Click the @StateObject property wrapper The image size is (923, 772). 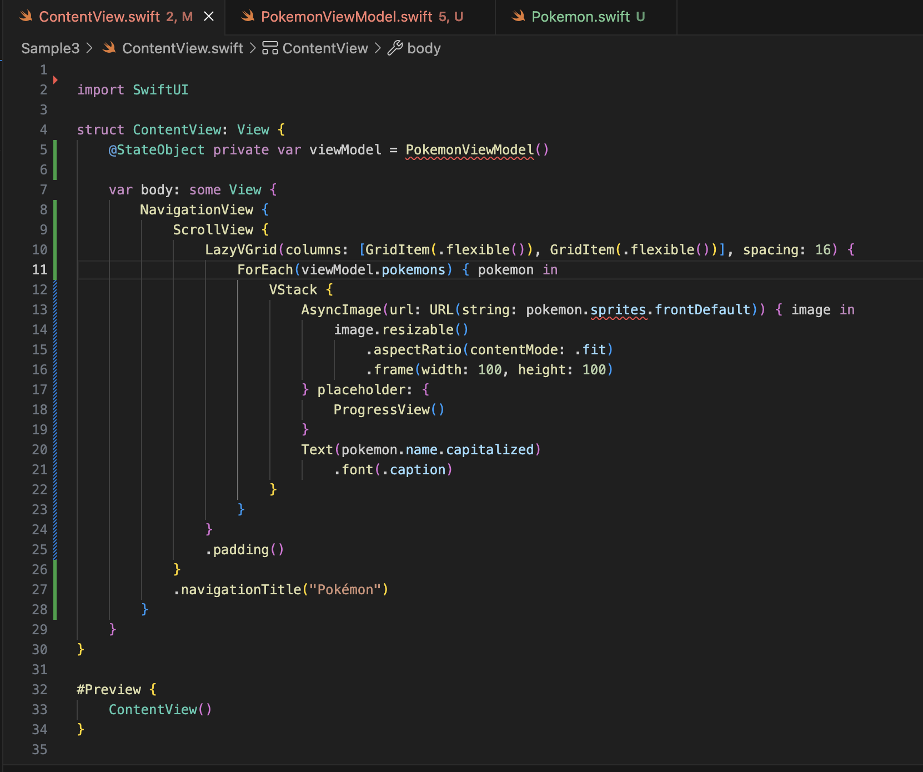click(x=157, y=150)
